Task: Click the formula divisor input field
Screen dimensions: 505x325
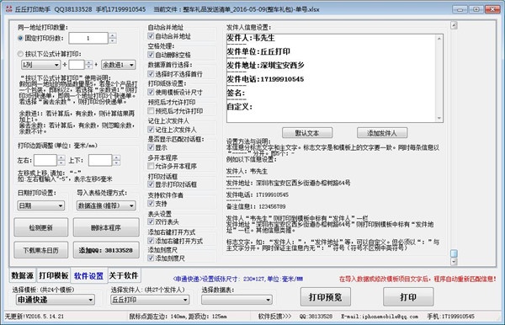Action: pyautogui.click(x=77, y=65)
